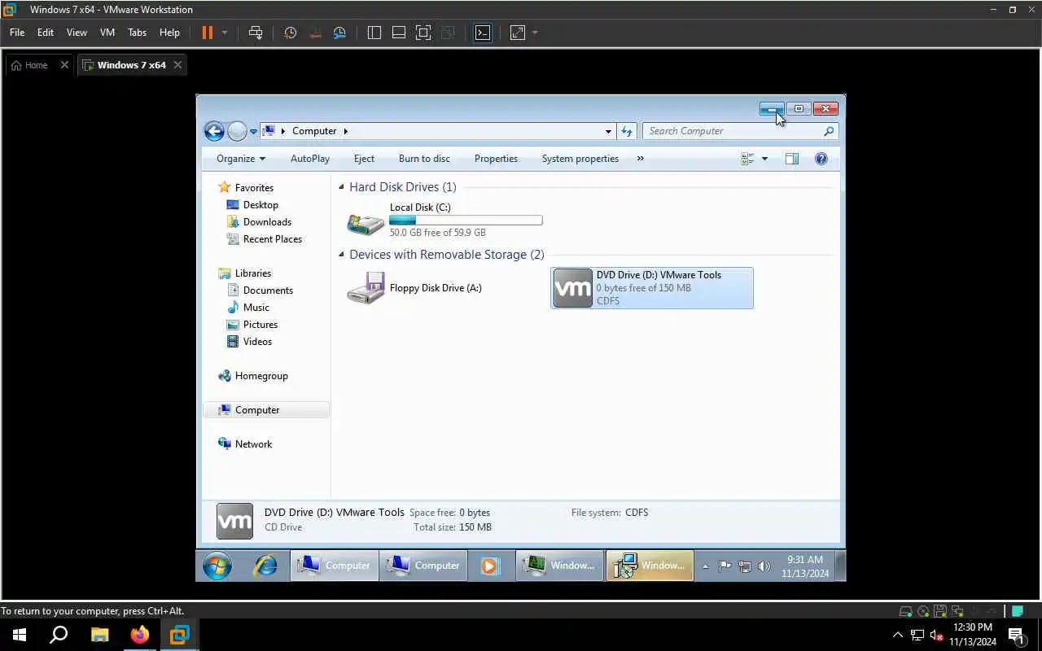The width and height of the screenshot is (1042, 651).
Task: Toggle the preview pane
Action: (x=792, y=159)
